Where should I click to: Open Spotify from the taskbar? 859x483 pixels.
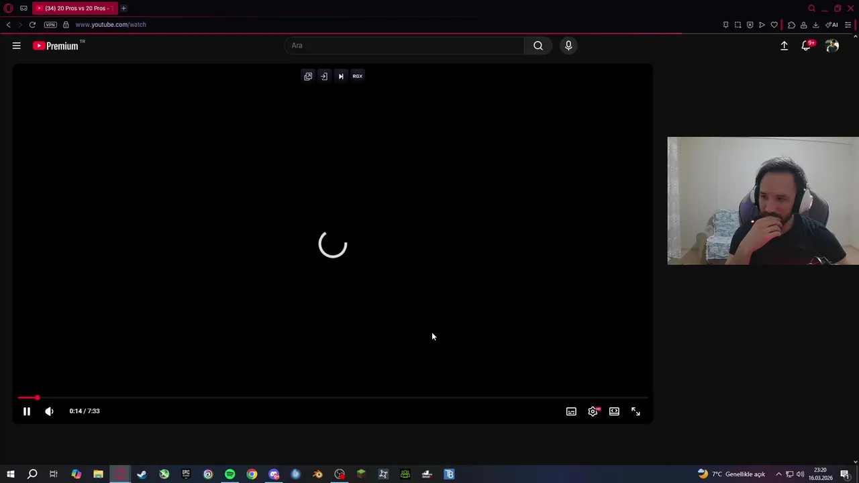click(x=230, y=474)
